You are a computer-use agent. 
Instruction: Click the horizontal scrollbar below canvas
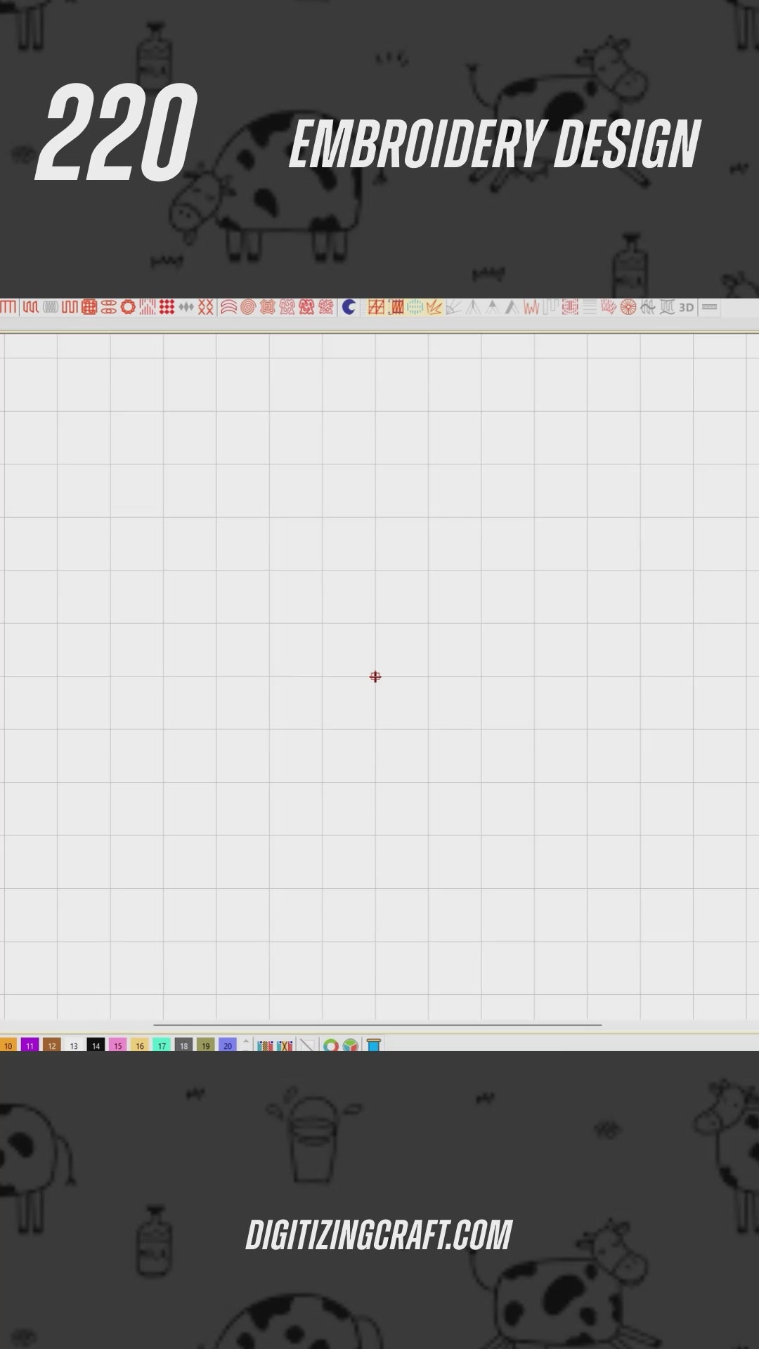377,1025
